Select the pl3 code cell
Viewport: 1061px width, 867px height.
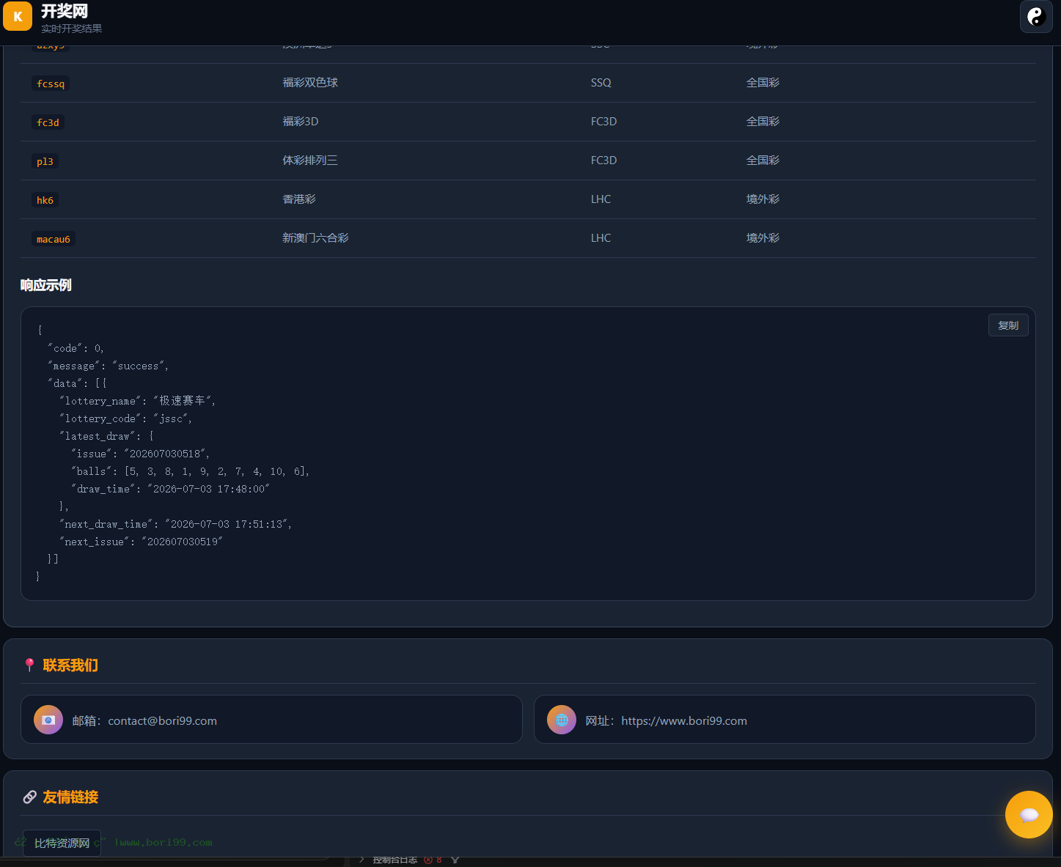[45, 161]
